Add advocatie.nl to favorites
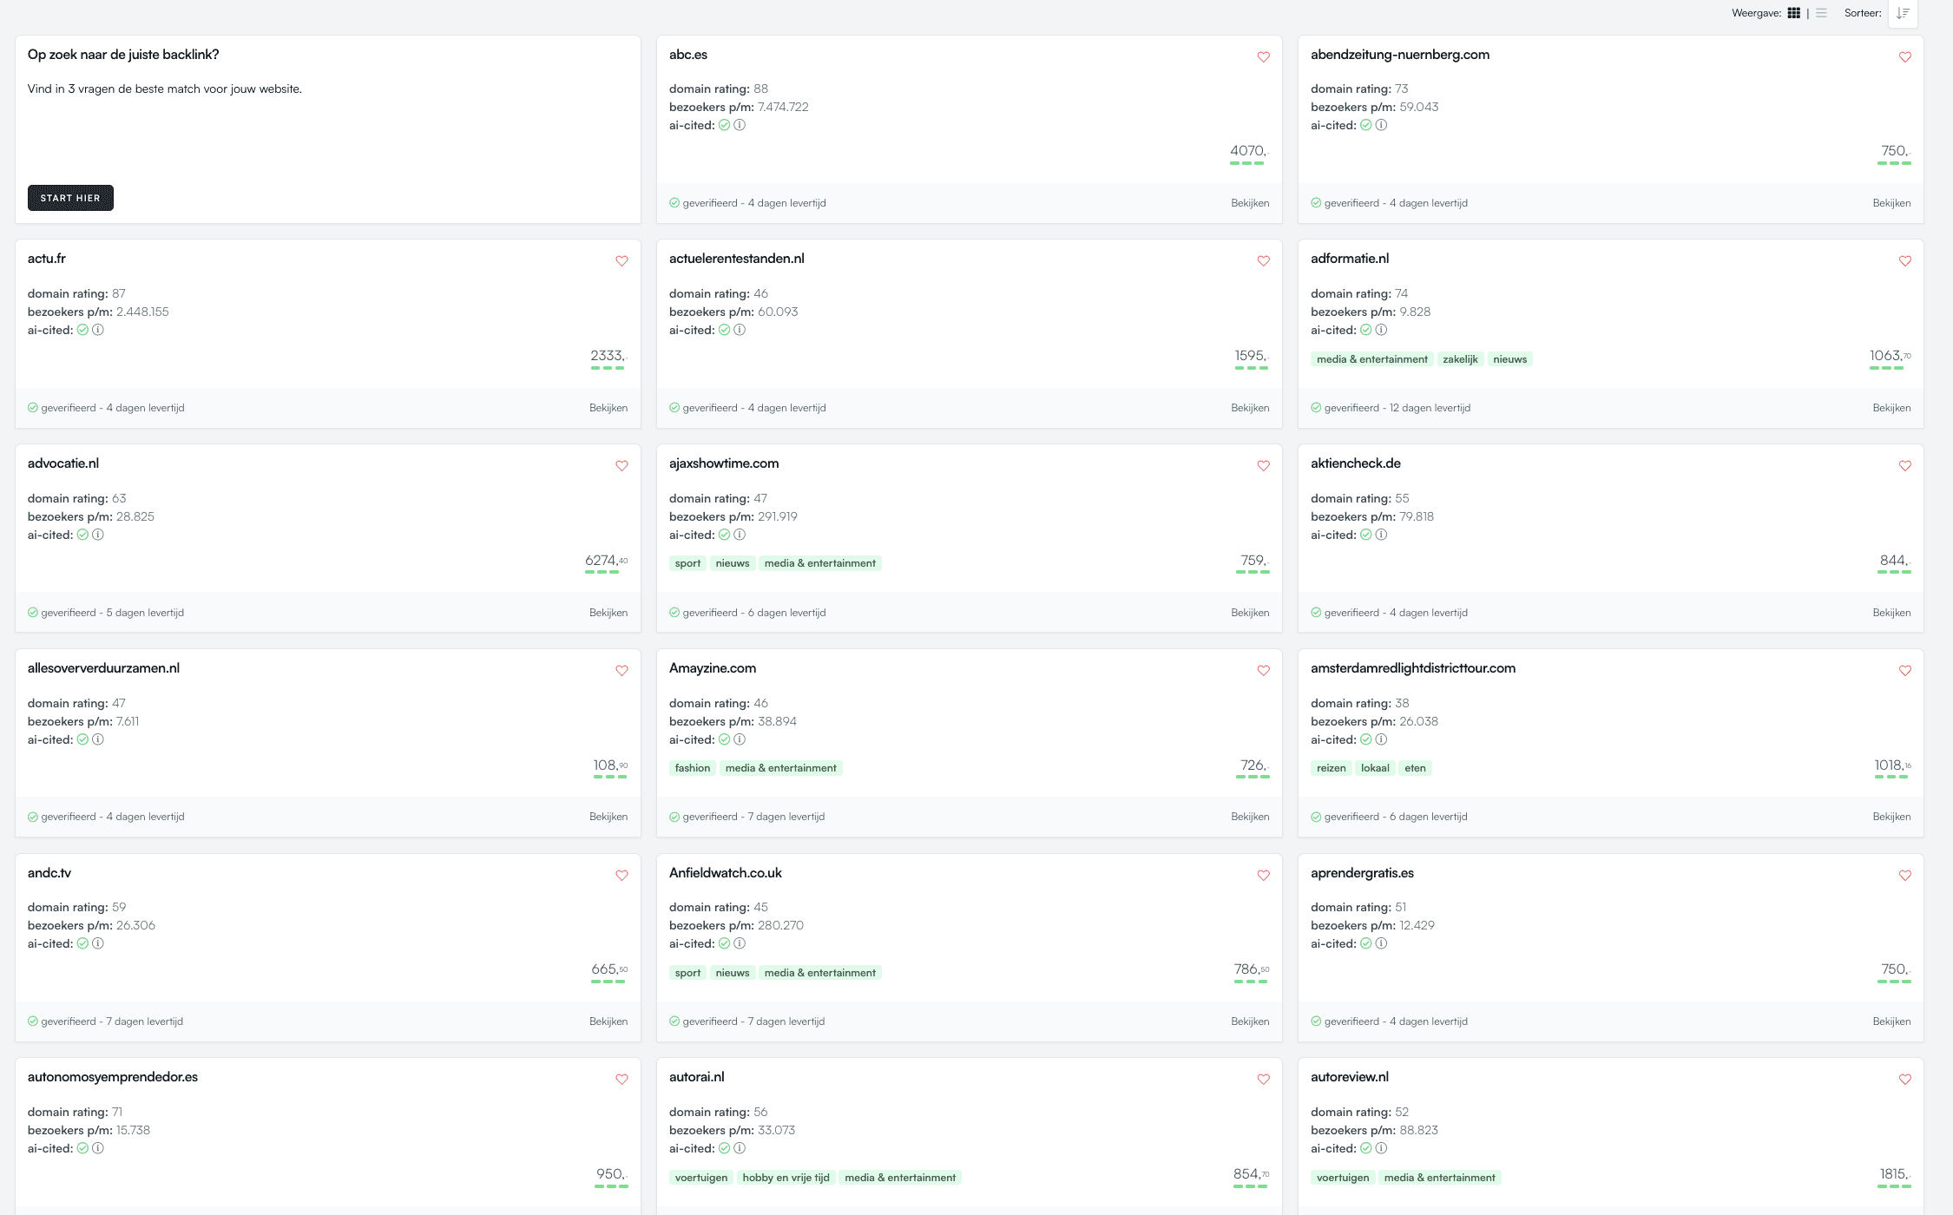 621,466
